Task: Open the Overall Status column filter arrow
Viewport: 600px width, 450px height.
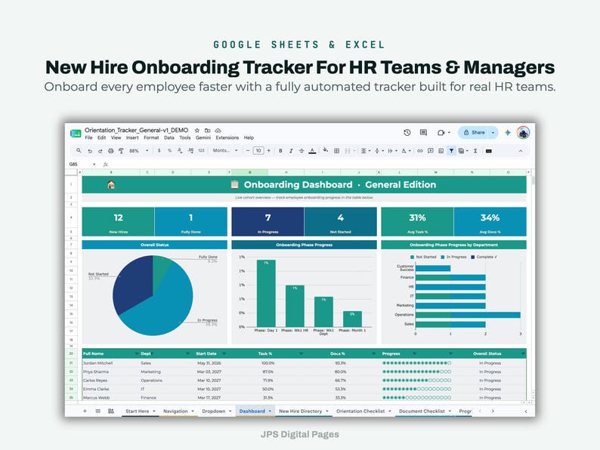Action: point(523,353)
